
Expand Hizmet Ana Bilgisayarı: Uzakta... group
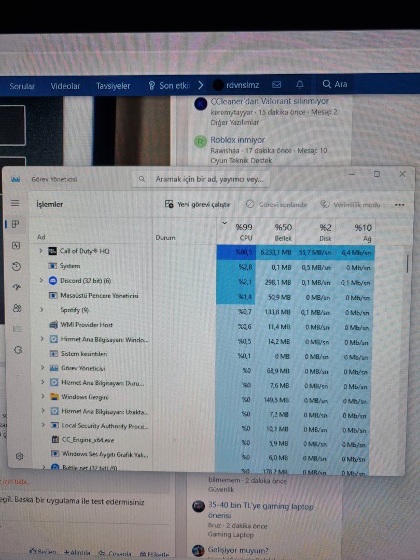pos(43,411)
